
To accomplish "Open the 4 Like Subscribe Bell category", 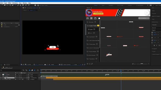I will point(93,40).
